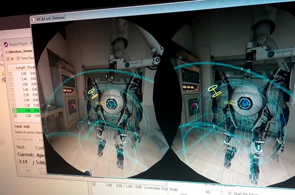Click the stepper field showing 60

(x=208, y=193)
